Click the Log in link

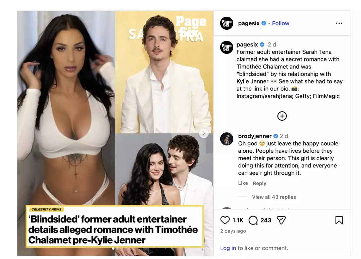pyautogui.click(x=228, y=248)
